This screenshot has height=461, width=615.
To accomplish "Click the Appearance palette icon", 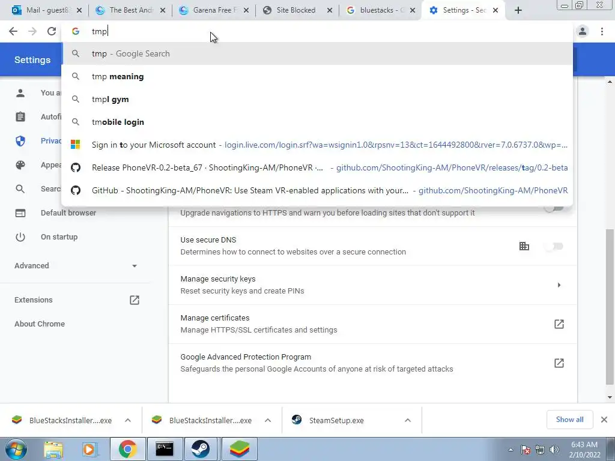I will click(20, 165).
